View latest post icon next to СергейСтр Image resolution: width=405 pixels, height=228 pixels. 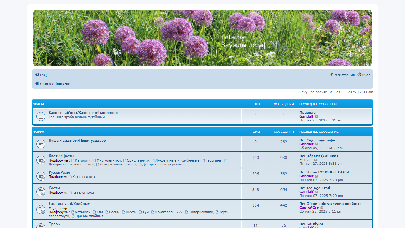pyautogui.click(x=322, y=208)
